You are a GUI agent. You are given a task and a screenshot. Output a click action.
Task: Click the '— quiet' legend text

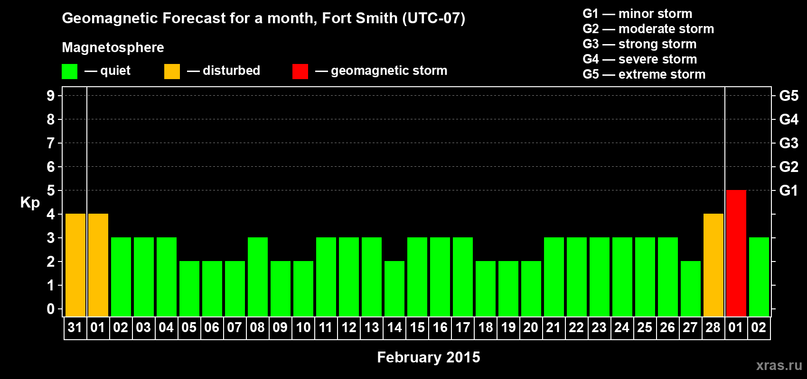coord(107,71)
